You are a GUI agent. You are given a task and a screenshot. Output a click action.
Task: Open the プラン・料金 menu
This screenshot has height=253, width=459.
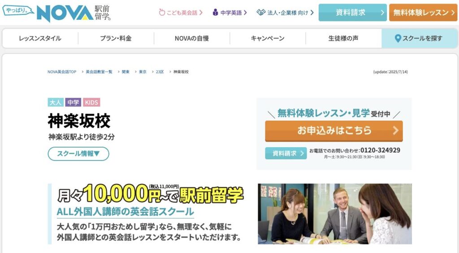click(116, 39)
